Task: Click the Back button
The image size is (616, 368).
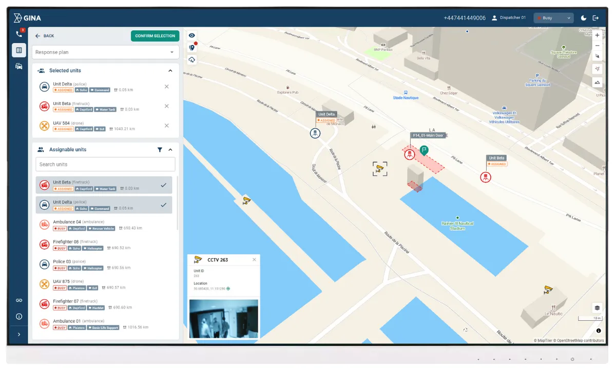Action: (x=45, y=36)
